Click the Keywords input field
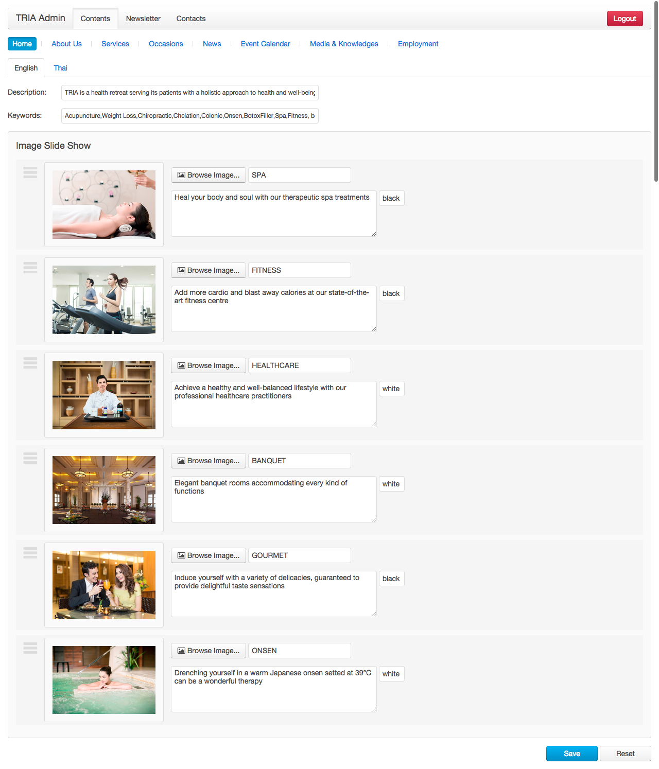This screenshot has height=769, width=659. [x=189, y=116]
